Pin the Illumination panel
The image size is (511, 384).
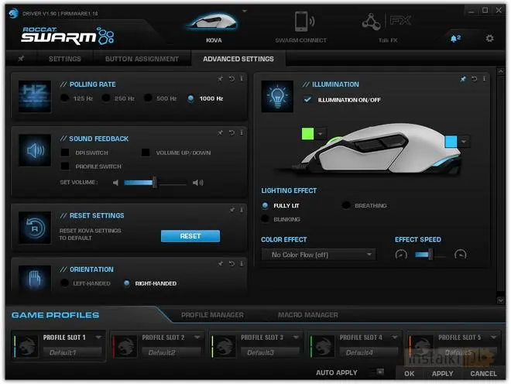463,78
